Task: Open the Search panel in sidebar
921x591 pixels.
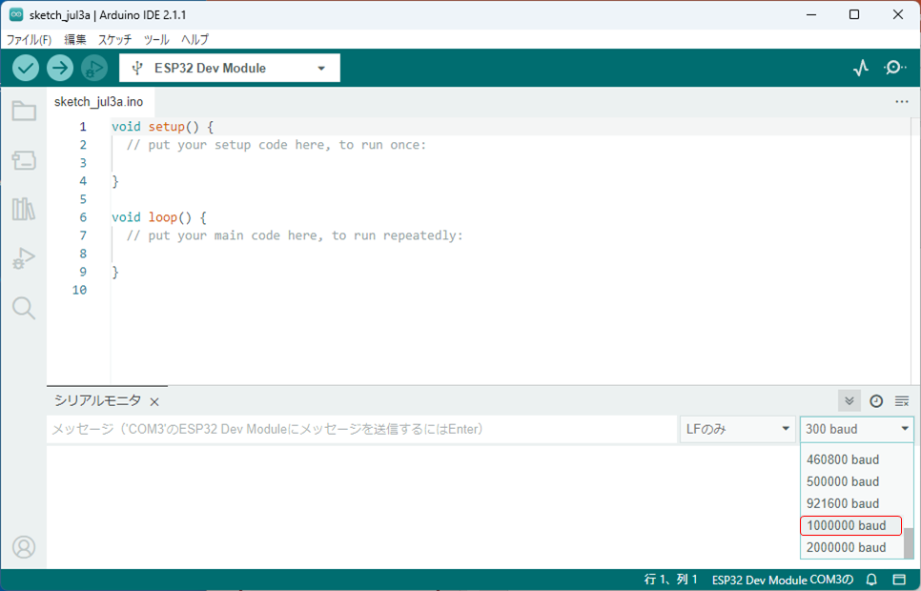Action: pyautogui.click(x=24, y=308)
